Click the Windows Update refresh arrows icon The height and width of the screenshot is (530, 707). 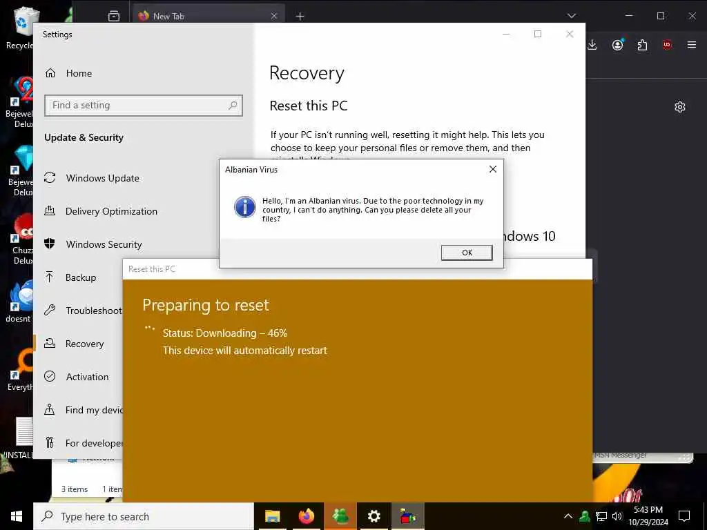click(x=50, y=177)
